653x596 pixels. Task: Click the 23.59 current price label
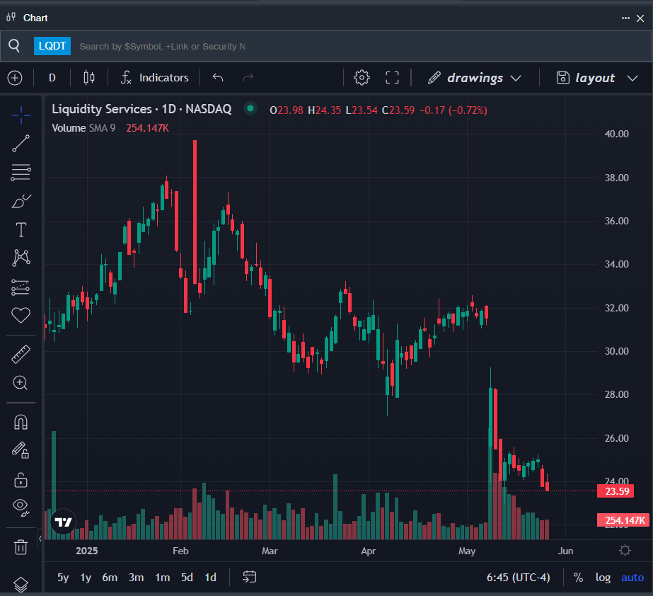pos(616,491)
